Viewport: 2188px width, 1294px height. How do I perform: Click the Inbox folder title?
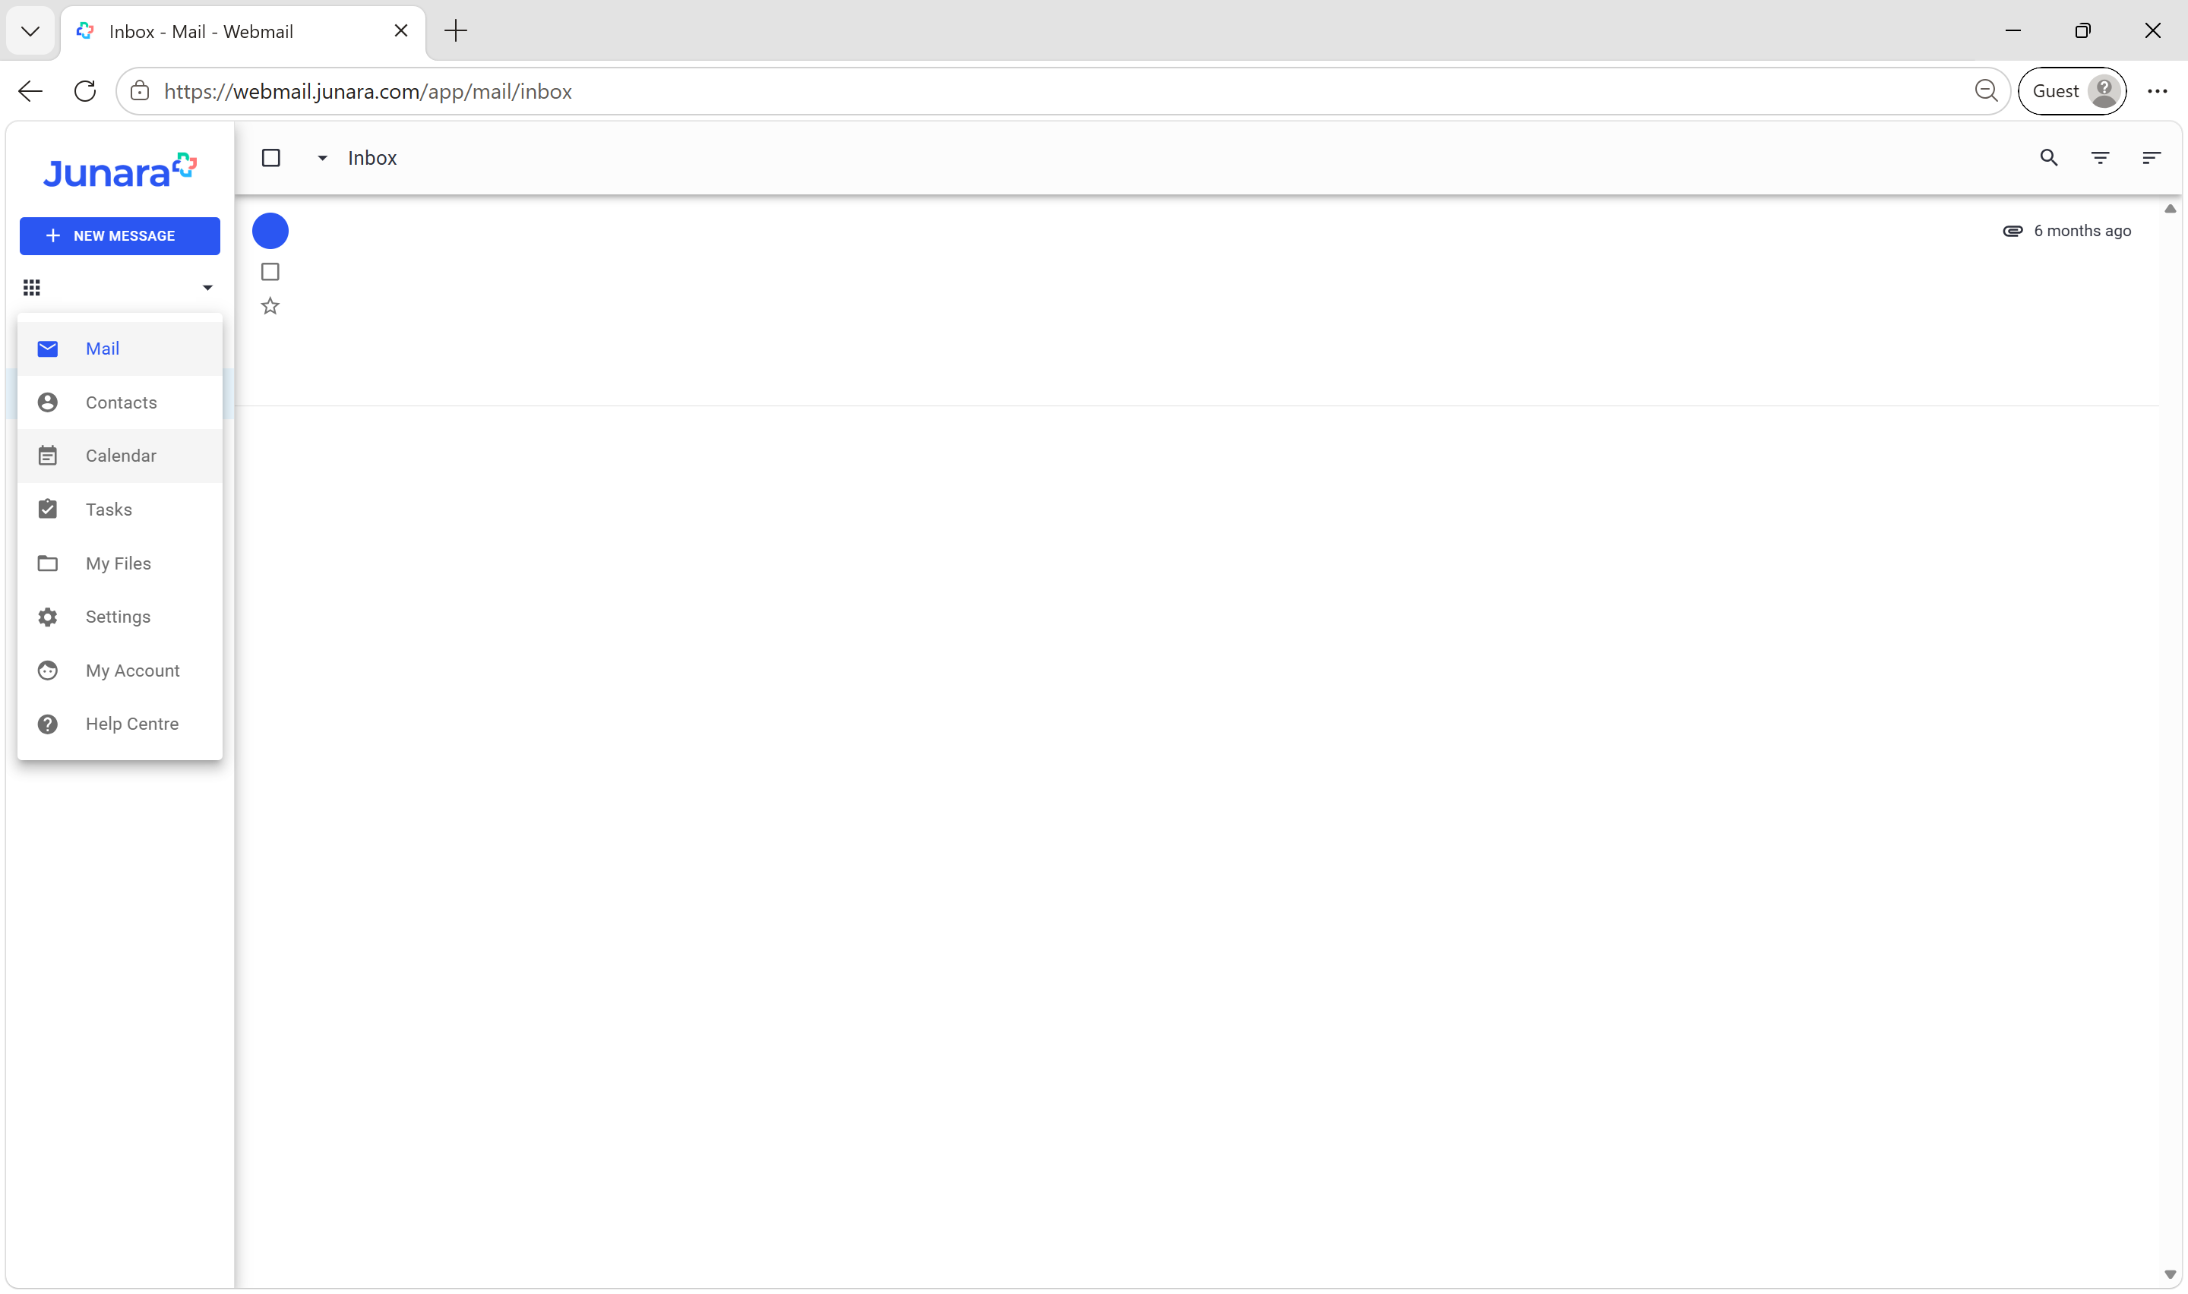372,158
